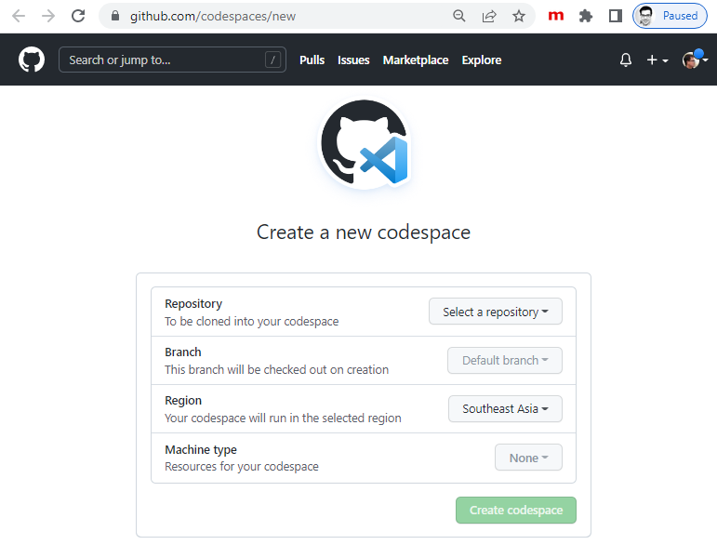Go to GitHub home via Octocat logo
Image resolution: width=717 pixels, height=558 pixels.
pos(32,60)
